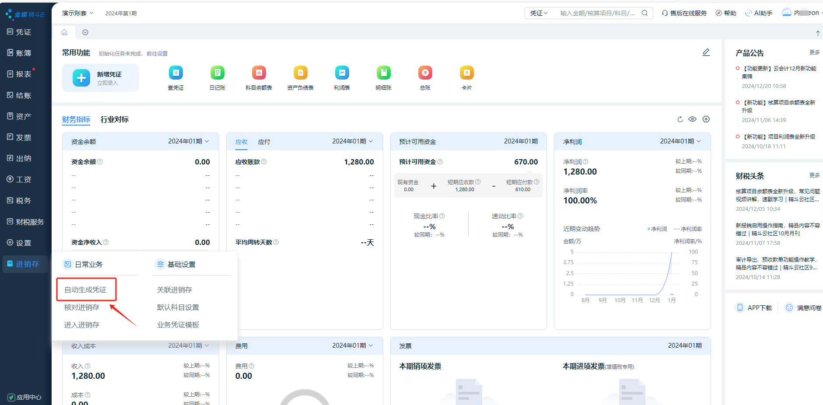Open the 资产负债表 balance sheet icon
The width and height of the screenshot is (823, 405).
point(300,73)
